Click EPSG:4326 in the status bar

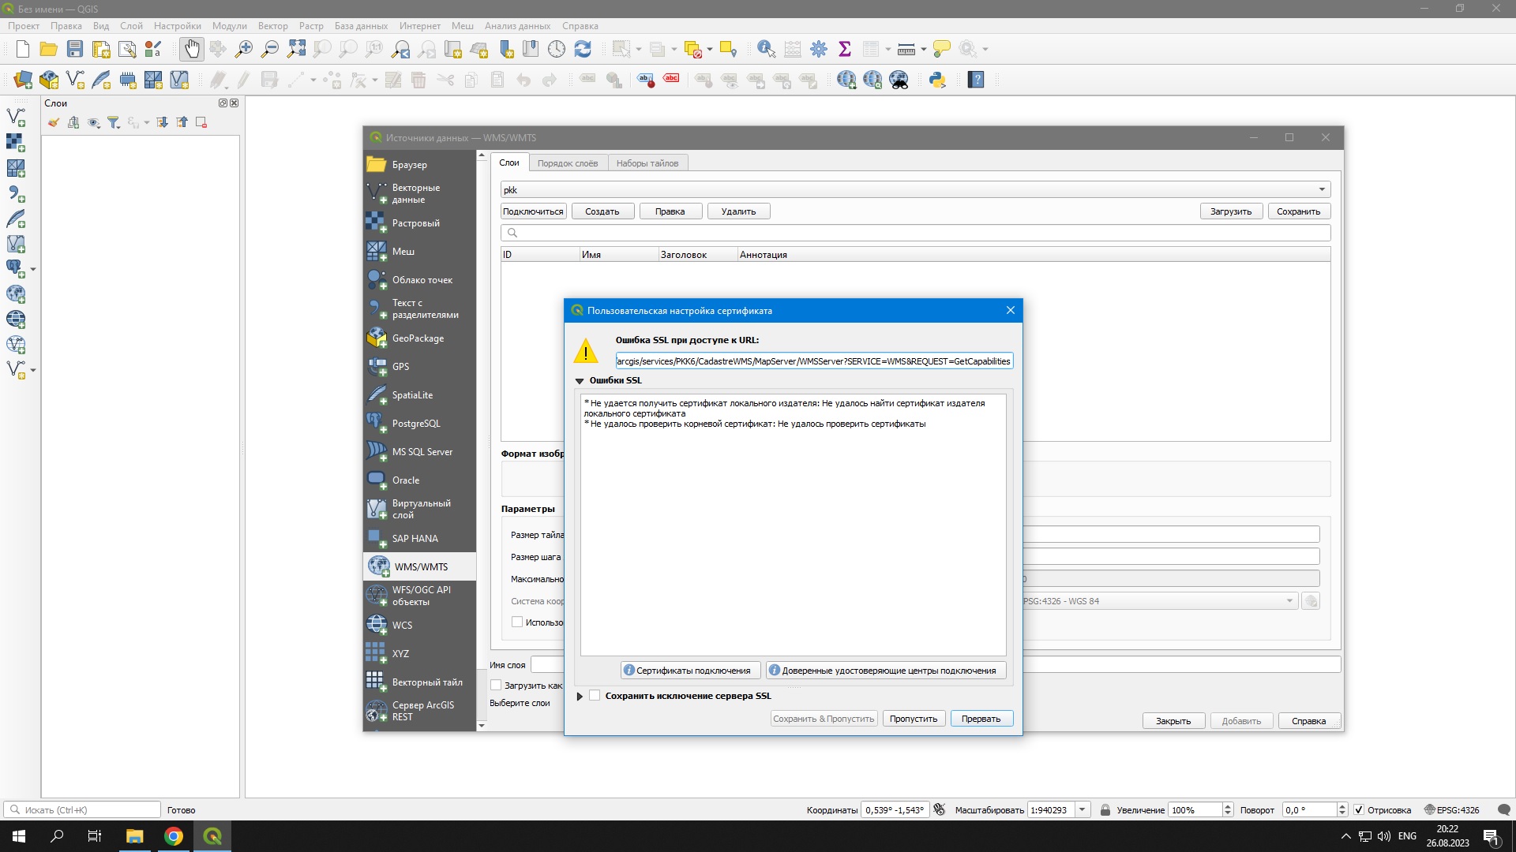(1452, 809)
